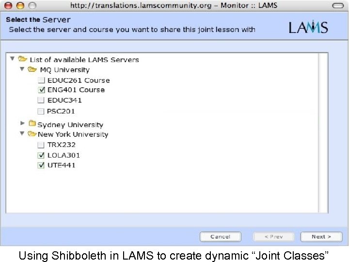Uncheck the ENG401 Course checkbox
This screenshot has height=262, width=349.
click(x=41, y=90)
